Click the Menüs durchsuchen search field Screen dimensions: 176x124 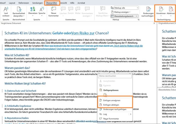click(x=115, y=76)
